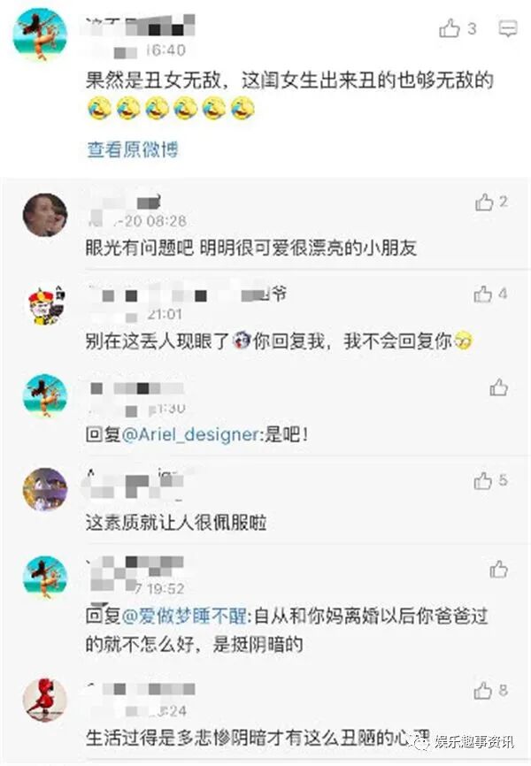Select the comment 眼光有问题吧 明明很可爱很漂亮的小朋友

click(250, 249)
